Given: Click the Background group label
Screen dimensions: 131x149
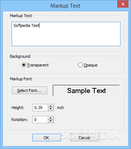Looking at the screenshot, I should [x=20, y=56].
